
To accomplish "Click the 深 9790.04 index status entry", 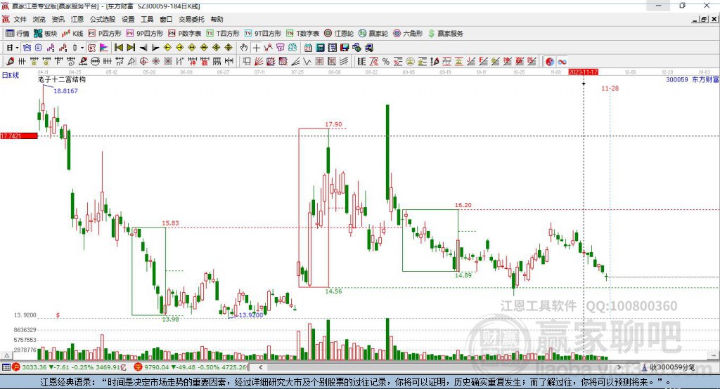I will [191, 367].
